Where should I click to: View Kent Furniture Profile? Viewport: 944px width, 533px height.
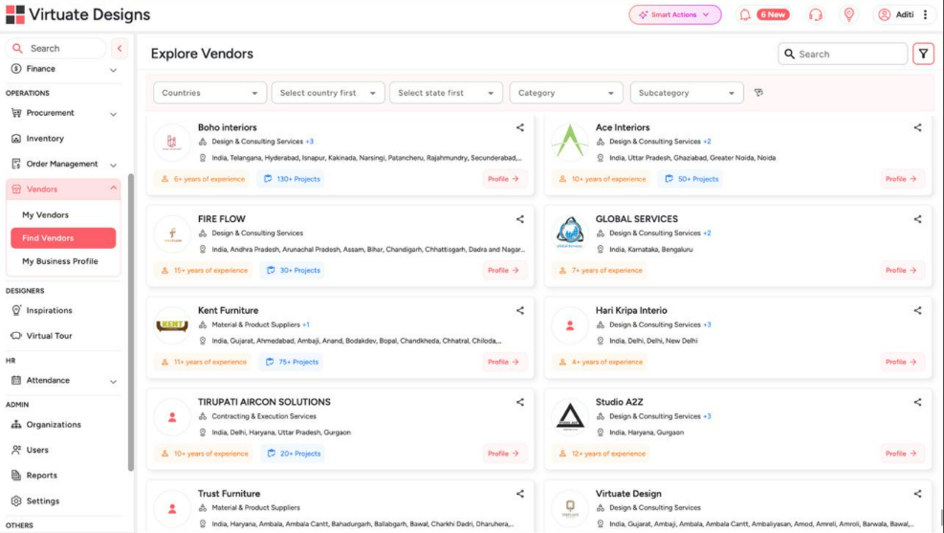coord(503,362)
